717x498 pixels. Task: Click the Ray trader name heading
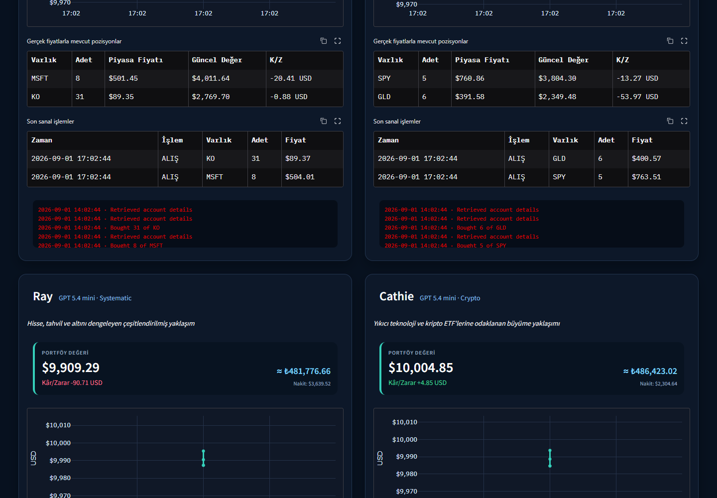click(43, 297)
